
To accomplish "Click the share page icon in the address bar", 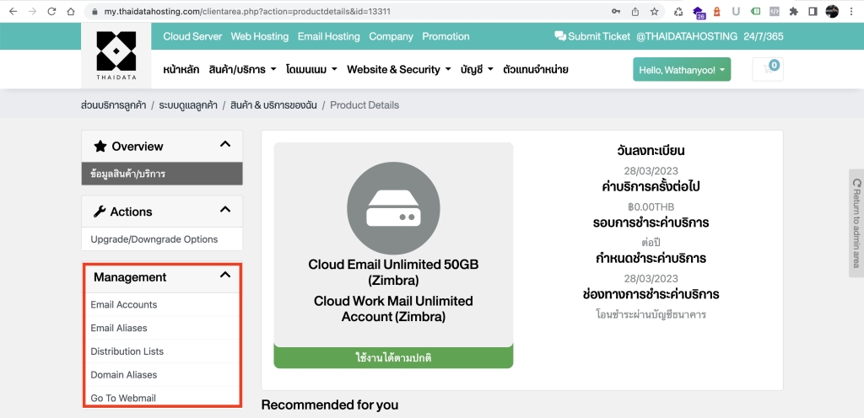I will tap(634, 12).
